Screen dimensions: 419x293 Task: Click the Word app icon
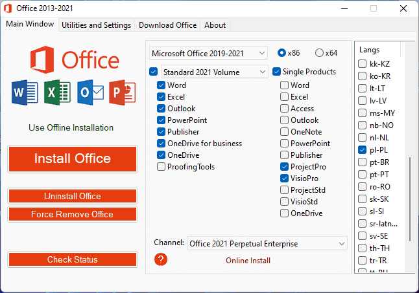point(25,92)
